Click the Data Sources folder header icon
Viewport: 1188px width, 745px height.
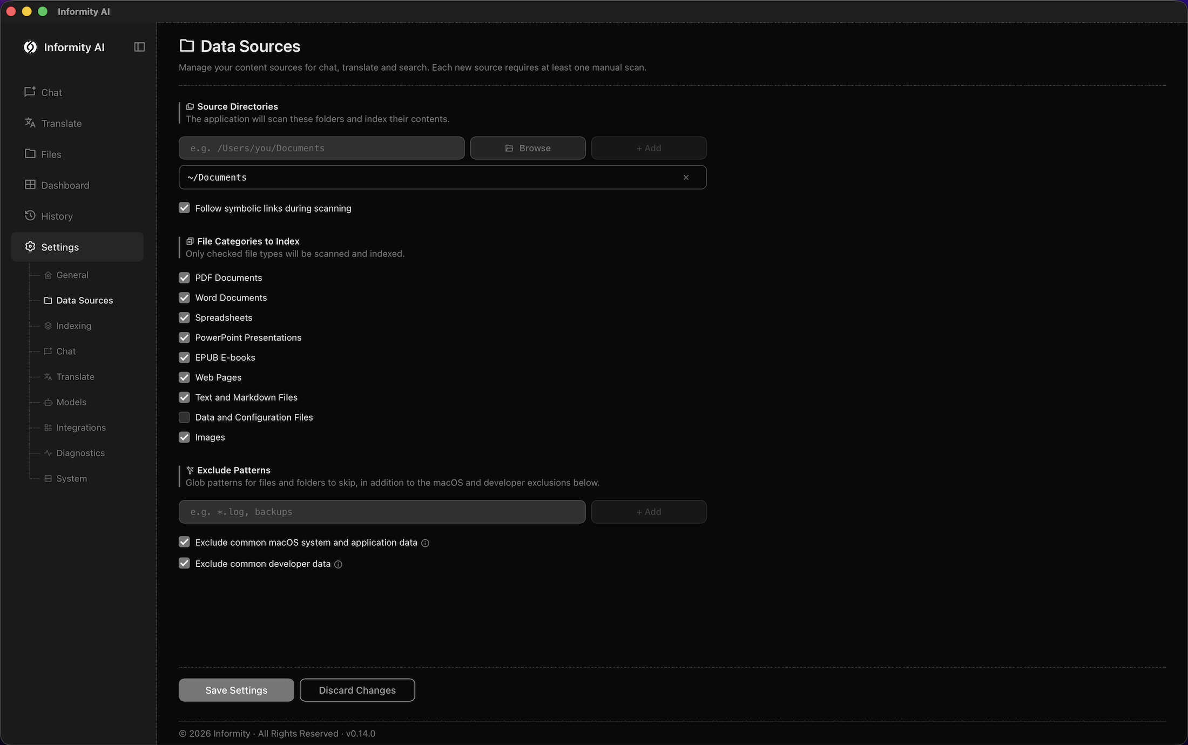tap(187, 46)
